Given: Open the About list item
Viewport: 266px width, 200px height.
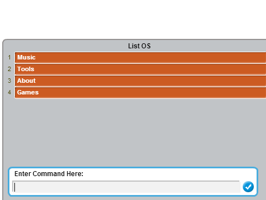Looking at the screenshot, I should pyautogui.click(x=140, y=81).
